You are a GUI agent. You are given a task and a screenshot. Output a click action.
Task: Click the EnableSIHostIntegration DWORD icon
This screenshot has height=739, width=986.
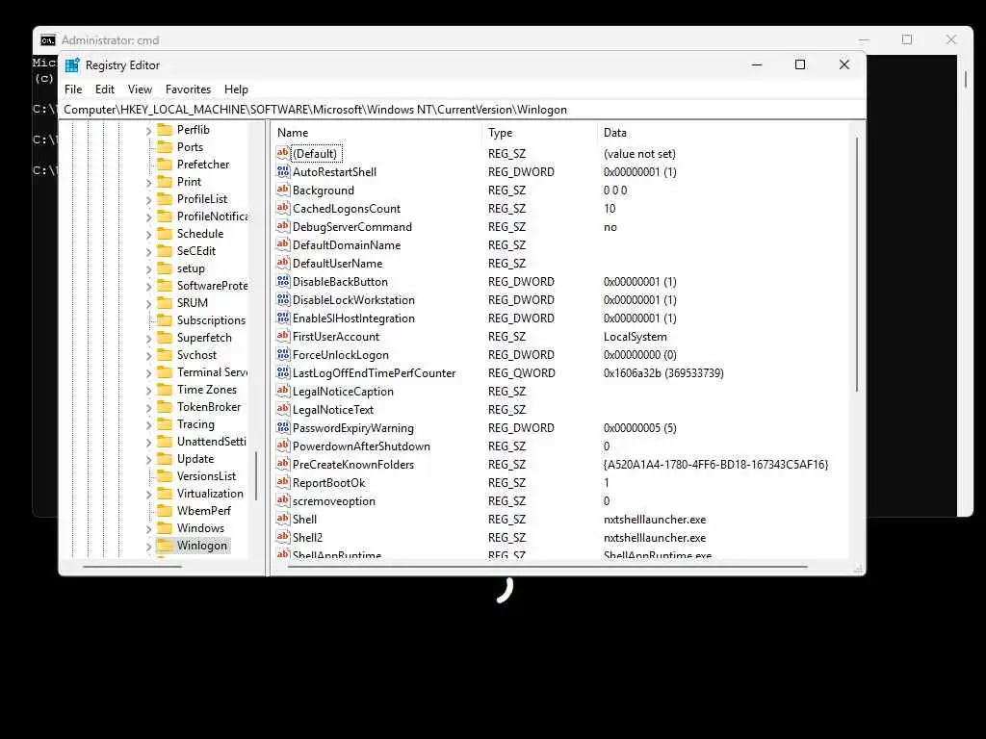(283, 318)
